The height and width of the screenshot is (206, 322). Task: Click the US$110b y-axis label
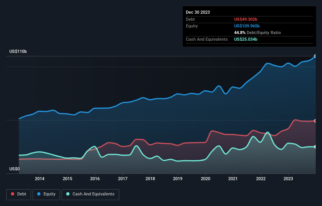[18, 51]
